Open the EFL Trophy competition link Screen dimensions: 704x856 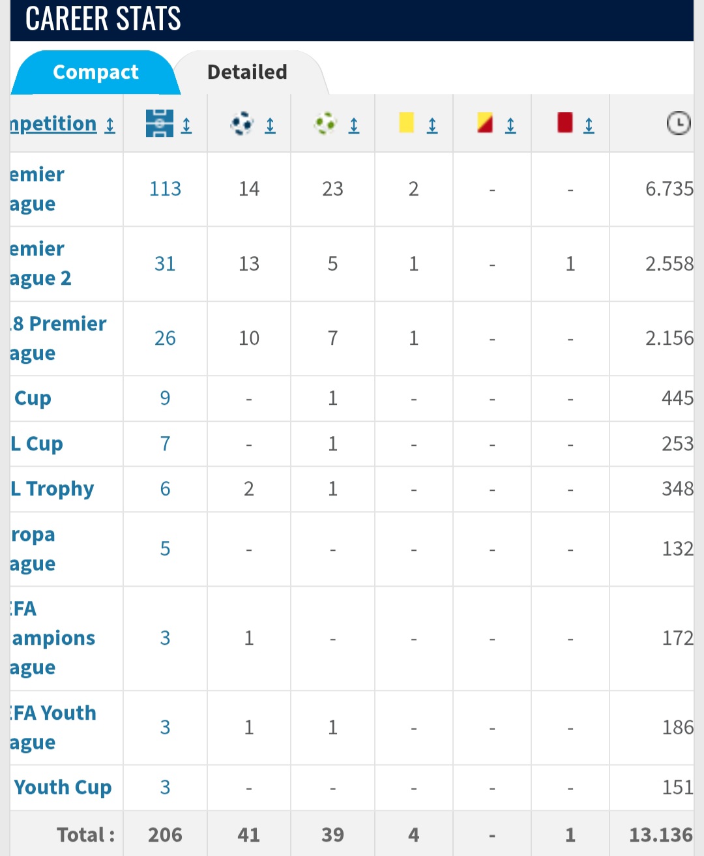tap(52, 489)
